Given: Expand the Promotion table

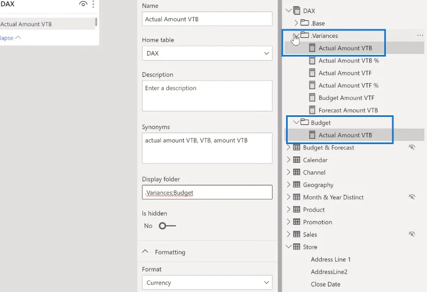Looking at the screenshot, I should (288, 222).
